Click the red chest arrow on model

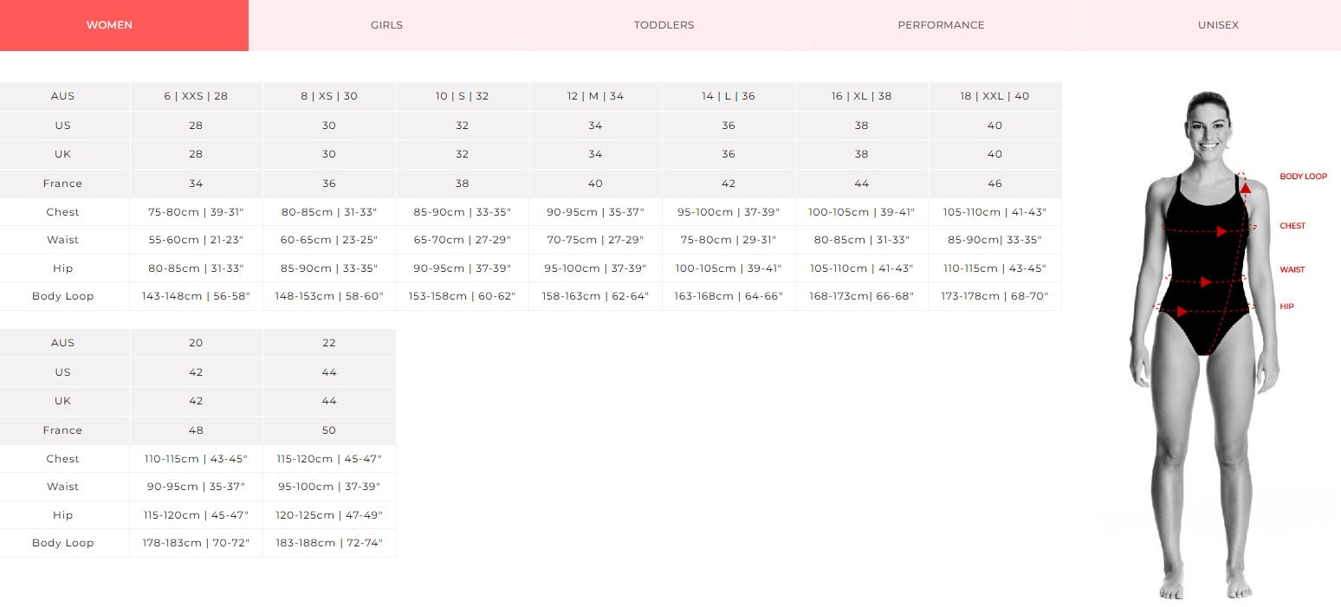tap(1221, 231)
